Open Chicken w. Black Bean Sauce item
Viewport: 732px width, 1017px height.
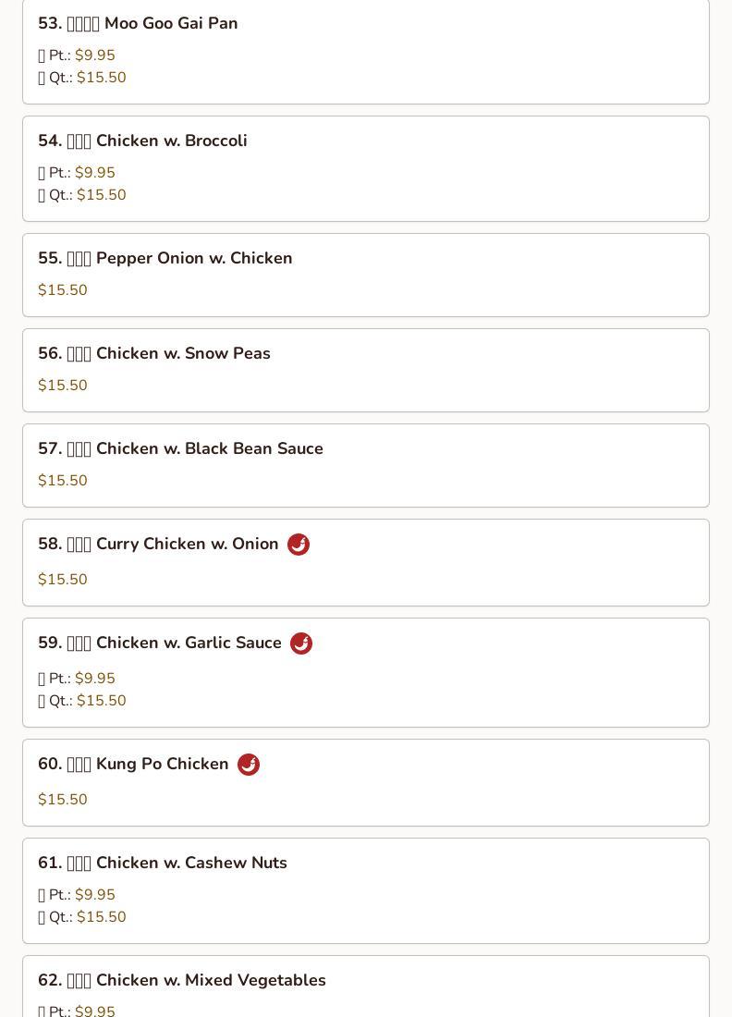click(x=366, y=466)
